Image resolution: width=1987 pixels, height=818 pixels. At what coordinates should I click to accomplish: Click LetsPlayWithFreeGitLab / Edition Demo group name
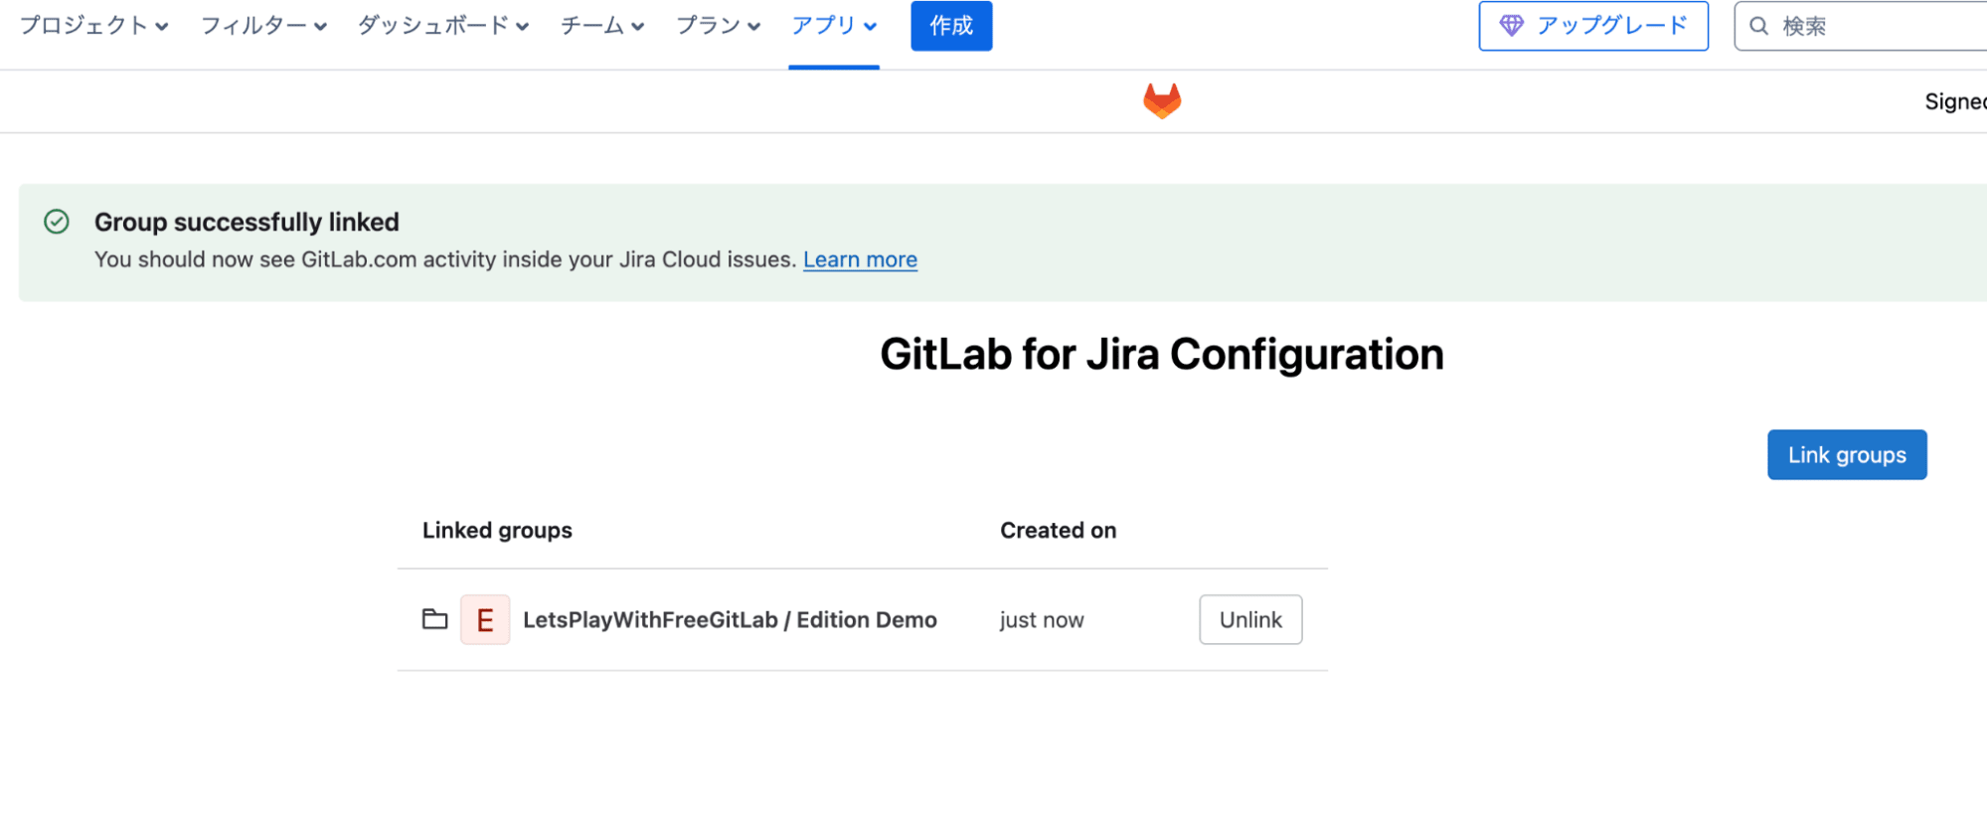point(730,619)
